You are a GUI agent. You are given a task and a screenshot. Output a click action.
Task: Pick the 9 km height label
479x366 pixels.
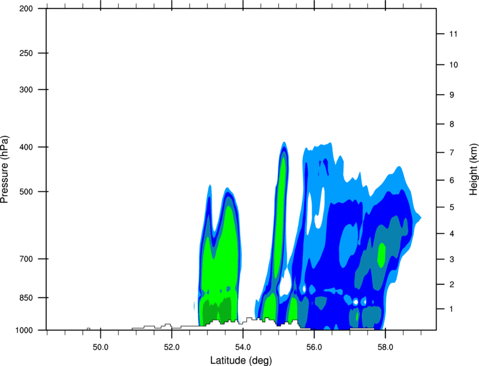[452, 95]
